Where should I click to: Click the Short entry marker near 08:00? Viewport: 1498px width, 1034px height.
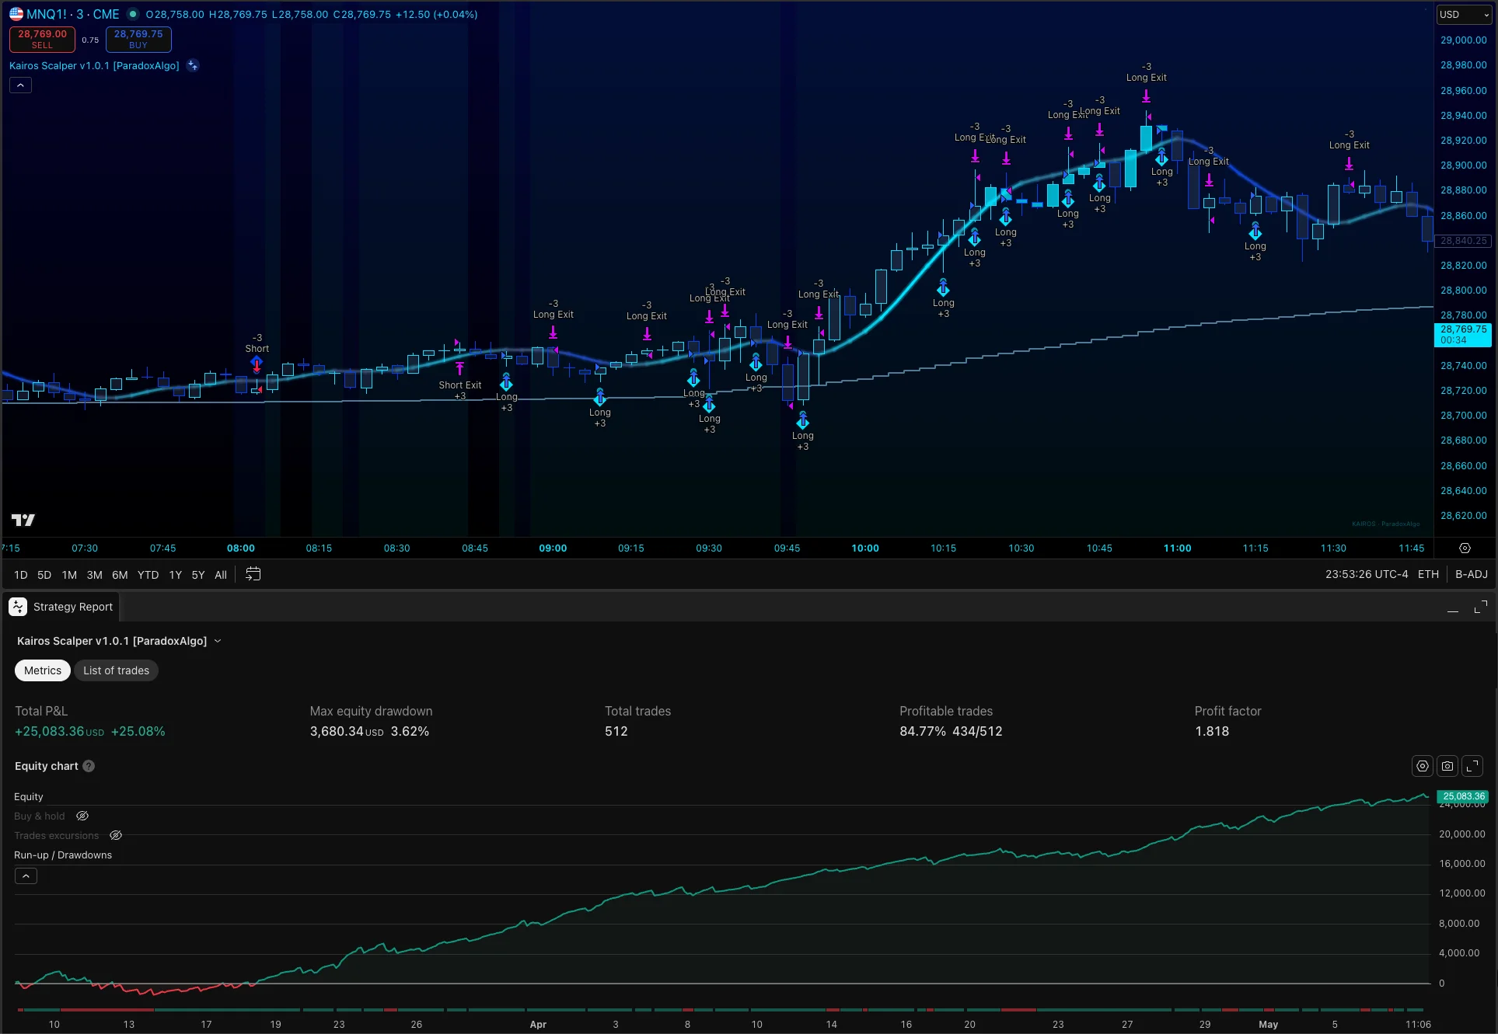257,364
